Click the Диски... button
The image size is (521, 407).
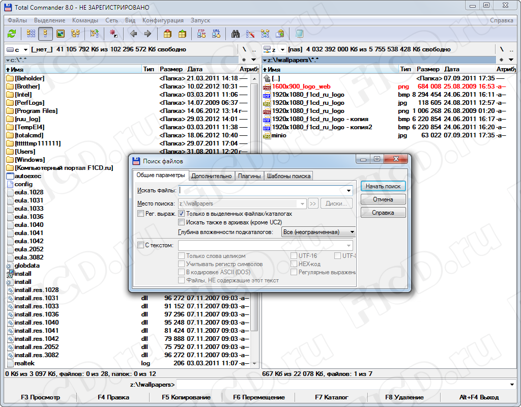click(336, 203)
